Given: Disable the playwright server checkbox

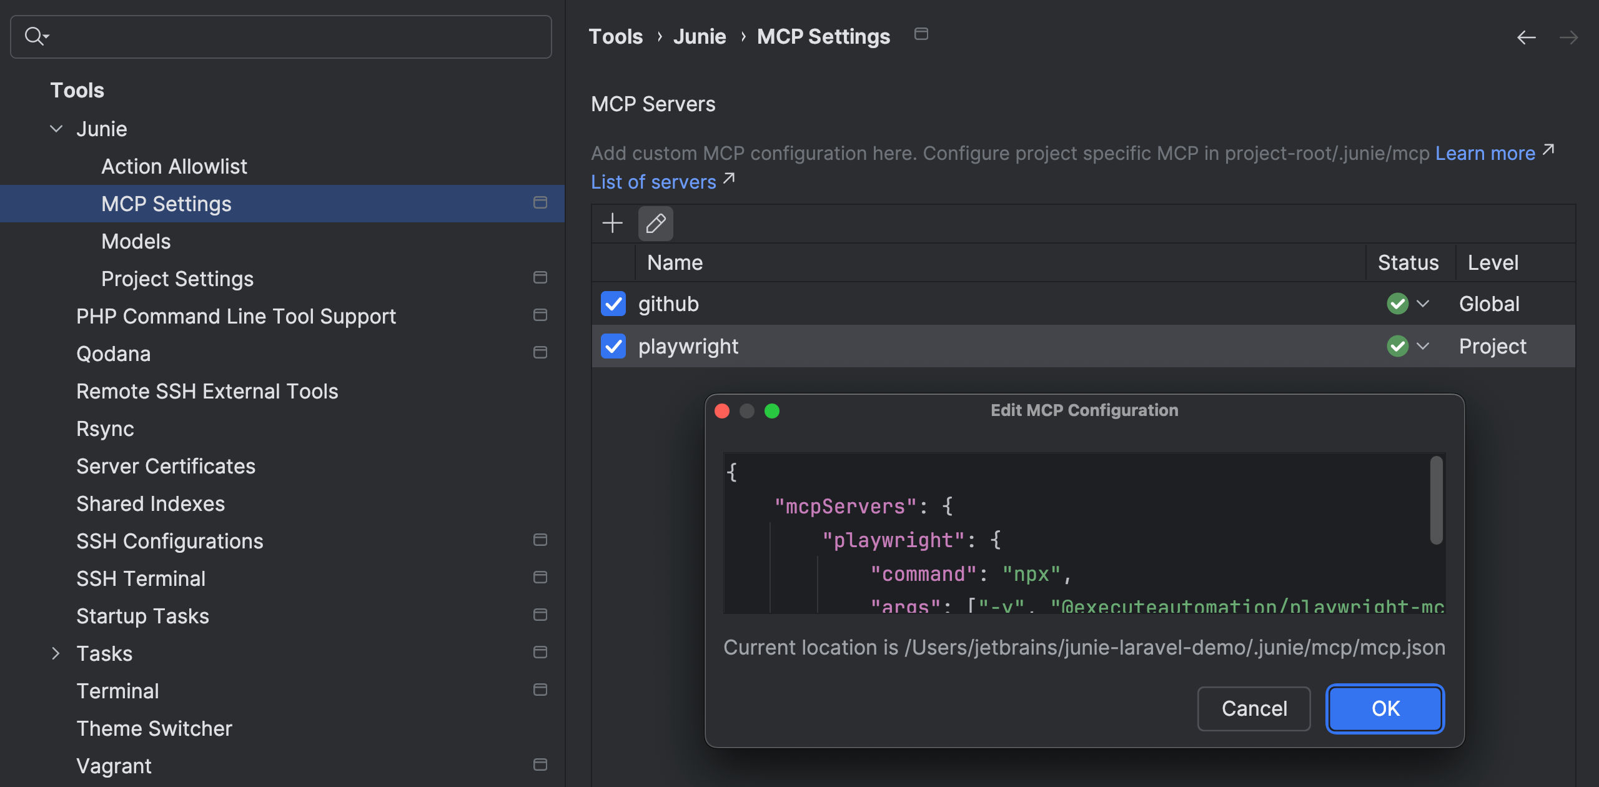Looking at the screenshot, I should 613,346.
